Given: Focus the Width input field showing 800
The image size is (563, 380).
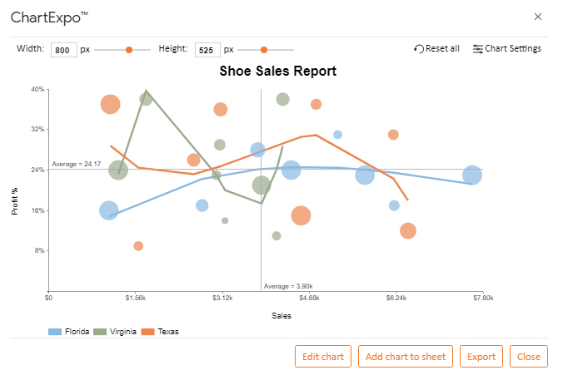Looking at the screenshot, I should [64, 50].
